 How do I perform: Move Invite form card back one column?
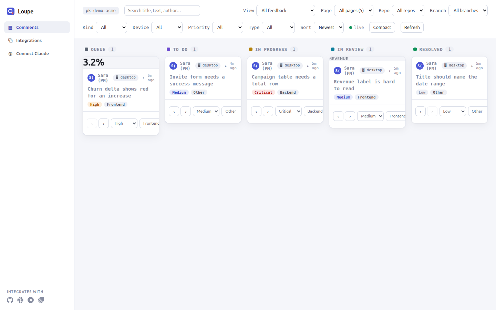point(174,111)
